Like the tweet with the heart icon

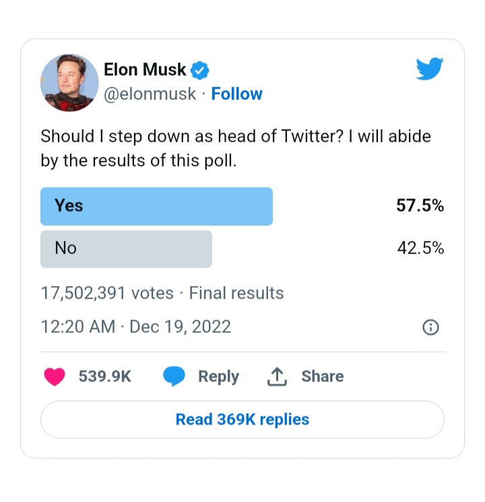point(55,377)
